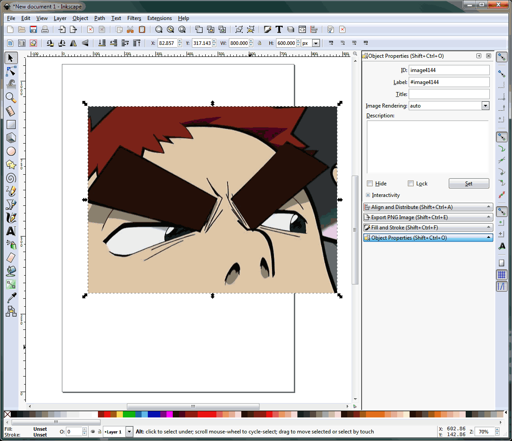Select the Rectangle tool
512x441 pixels.
coord(11,124)
